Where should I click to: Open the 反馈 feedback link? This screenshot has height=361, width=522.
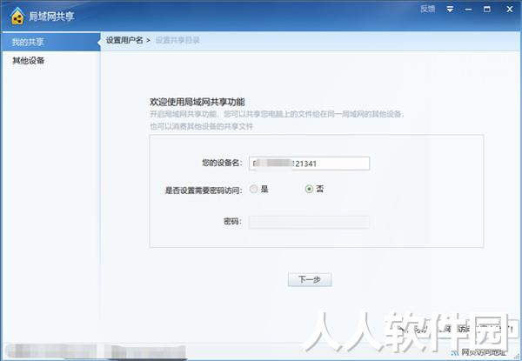tap(427, 9)
